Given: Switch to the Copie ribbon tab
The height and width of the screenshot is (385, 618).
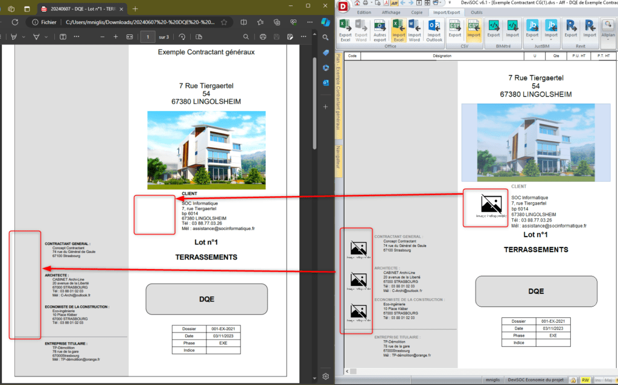Looking at the screenshot, I should click(416, 12).
